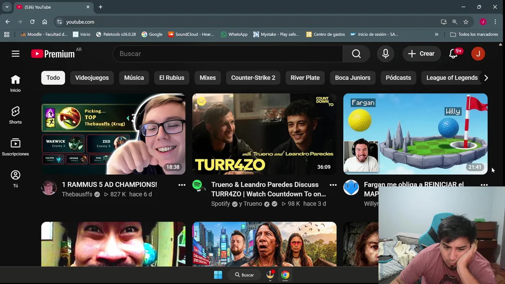Open WhatsApp bookmark

(x=234, y=34)
